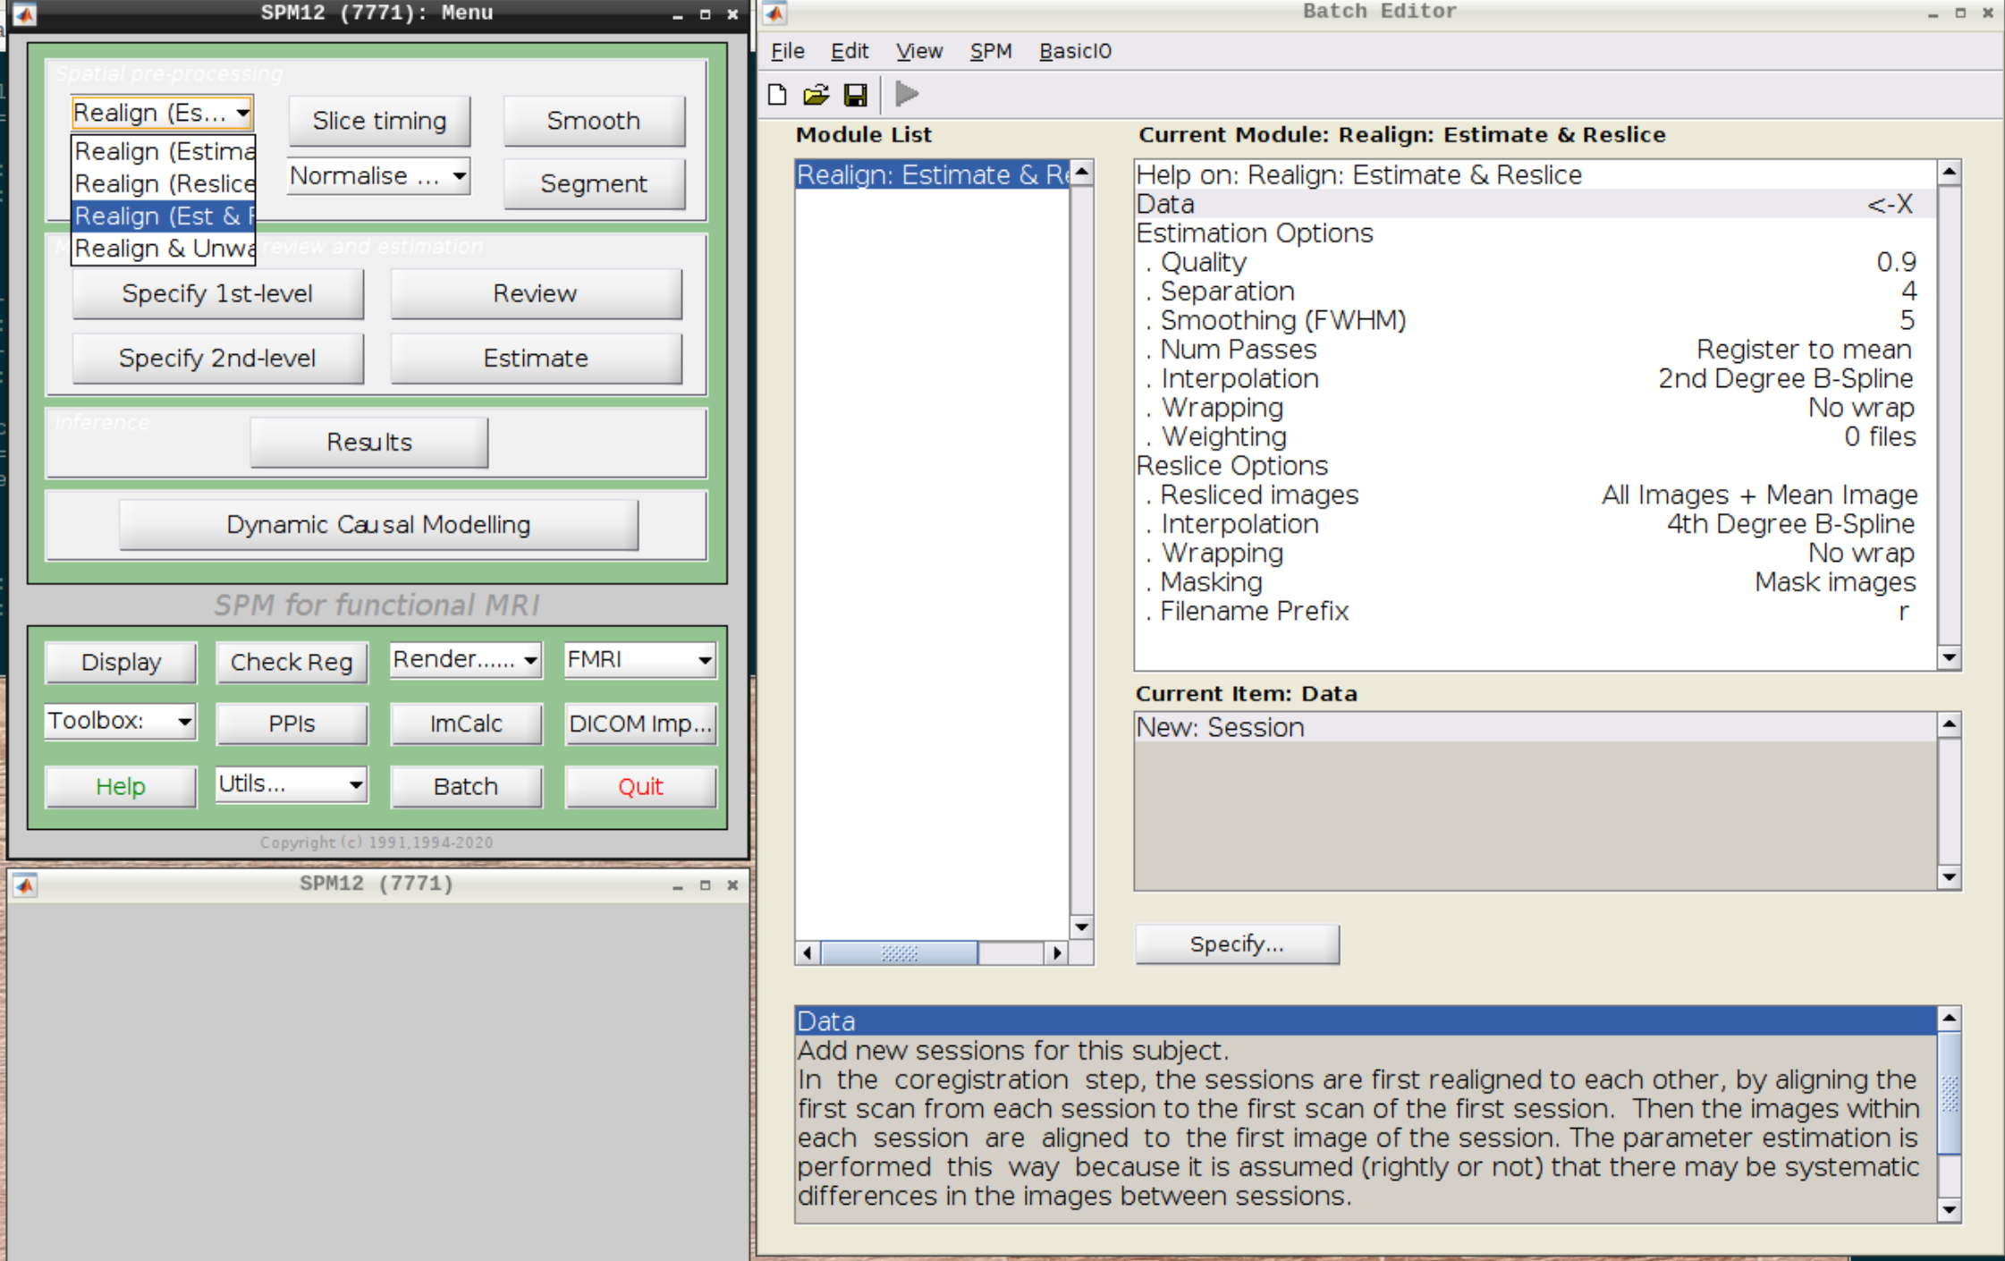
Task: Click the Module List left scroll arrow
Action: [807, 953]
